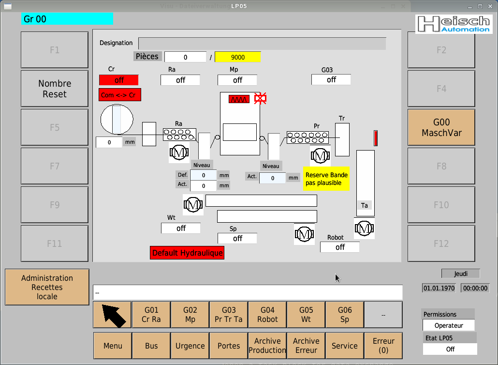498x365 pixels.
Task: Click the yellow 9000 pieces target field
Action: (237, 57)
